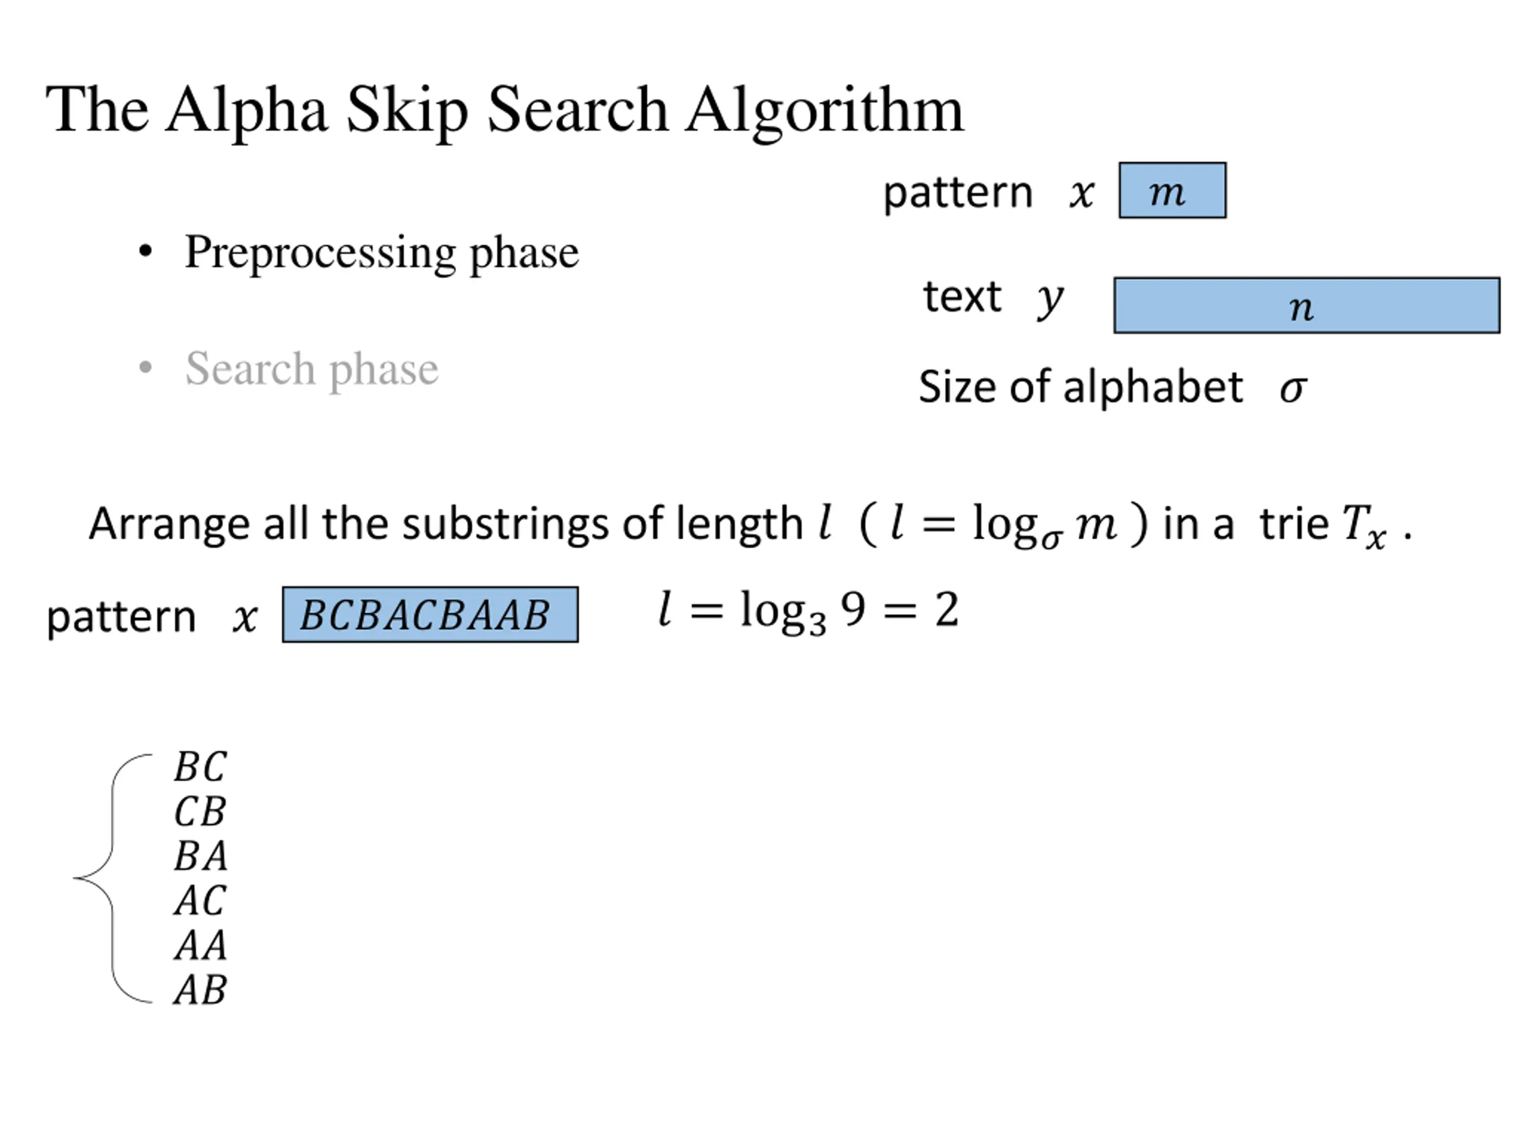Click the sigma symbol after alphabet size
Screen dimensions: 1520x1140
click(x=1293, y=389)
